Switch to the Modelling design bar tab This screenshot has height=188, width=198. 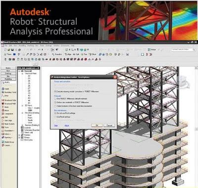8,79
